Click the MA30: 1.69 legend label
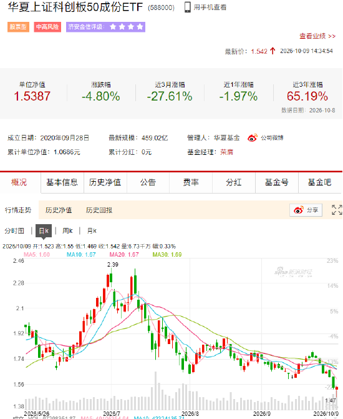Viewport: 343px width, 419px height. pyautogui.click(x=167, y=254)
